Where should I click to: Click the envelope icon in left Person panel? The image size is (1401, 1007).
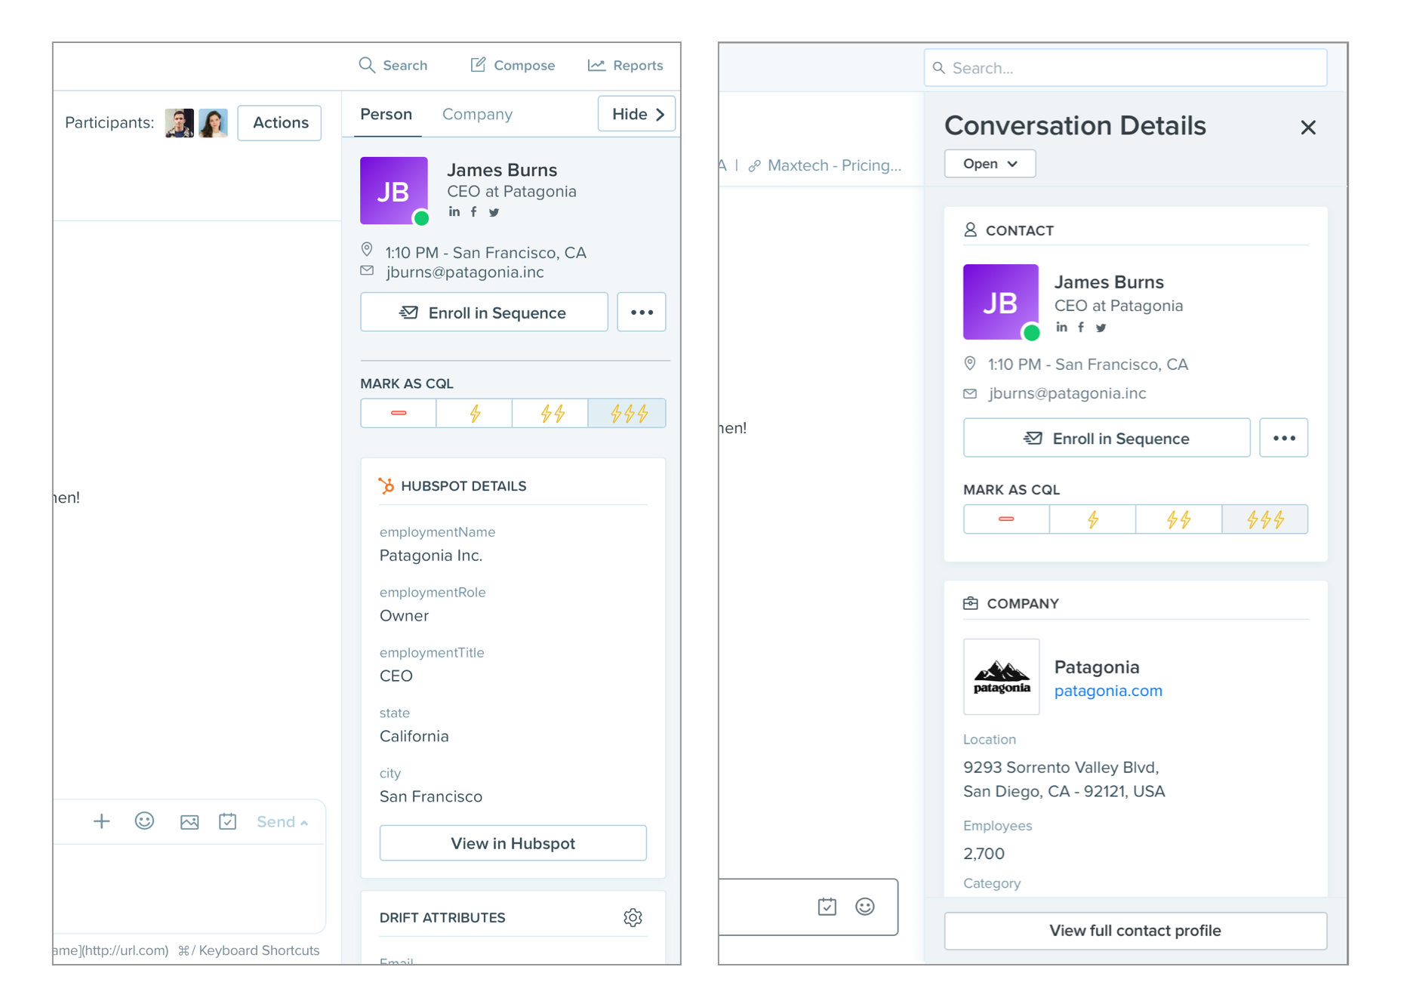[x=367, y=270]
